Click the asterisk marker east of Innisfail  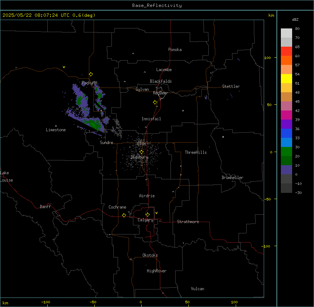click(183, 110)
